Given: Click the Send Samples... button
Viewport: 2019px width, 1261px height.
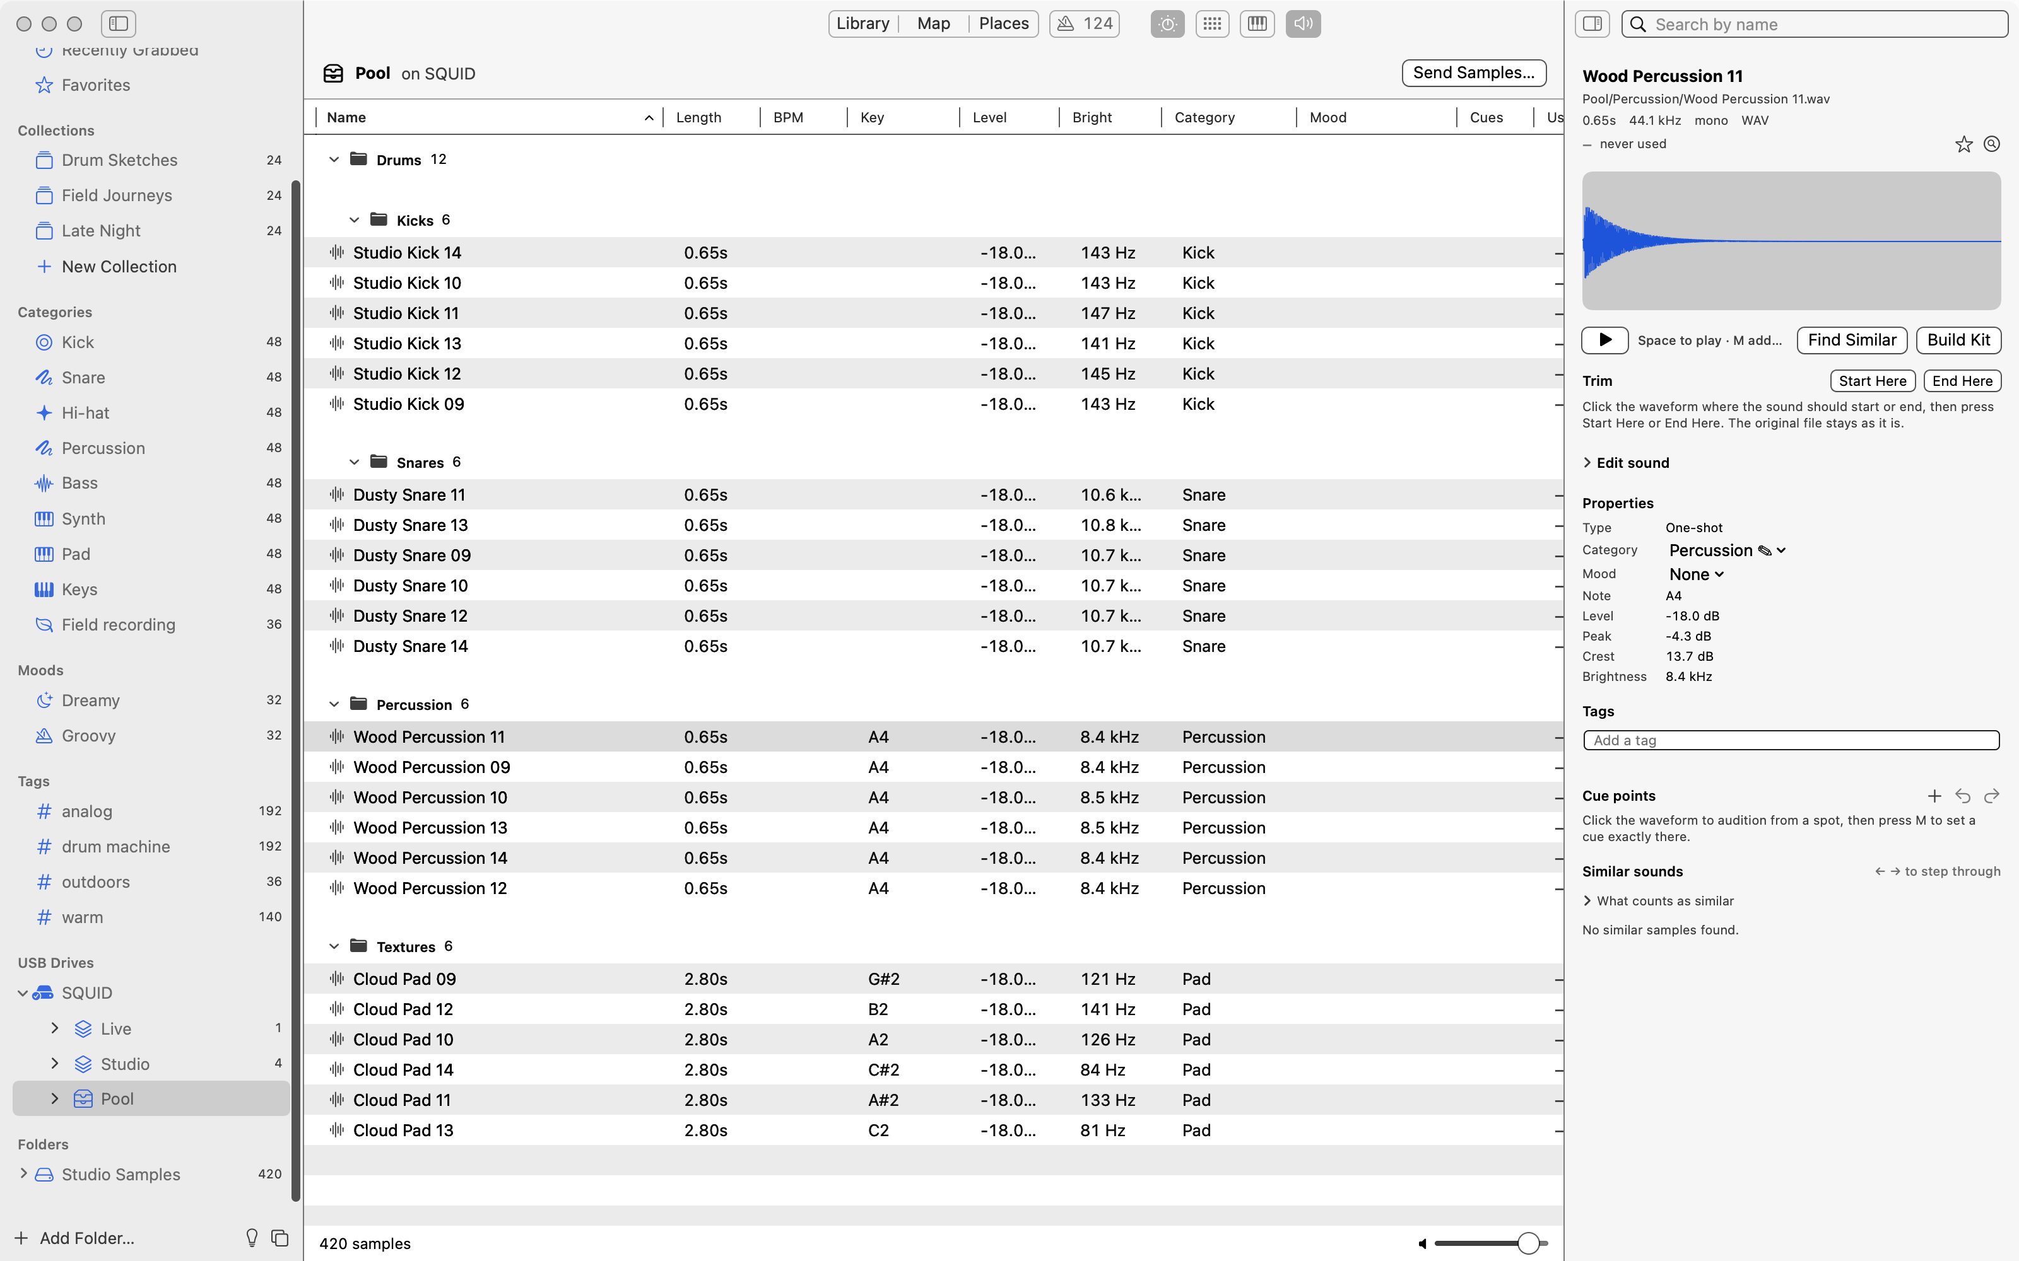Looking at the screenshot, I should coord(1473,73).
